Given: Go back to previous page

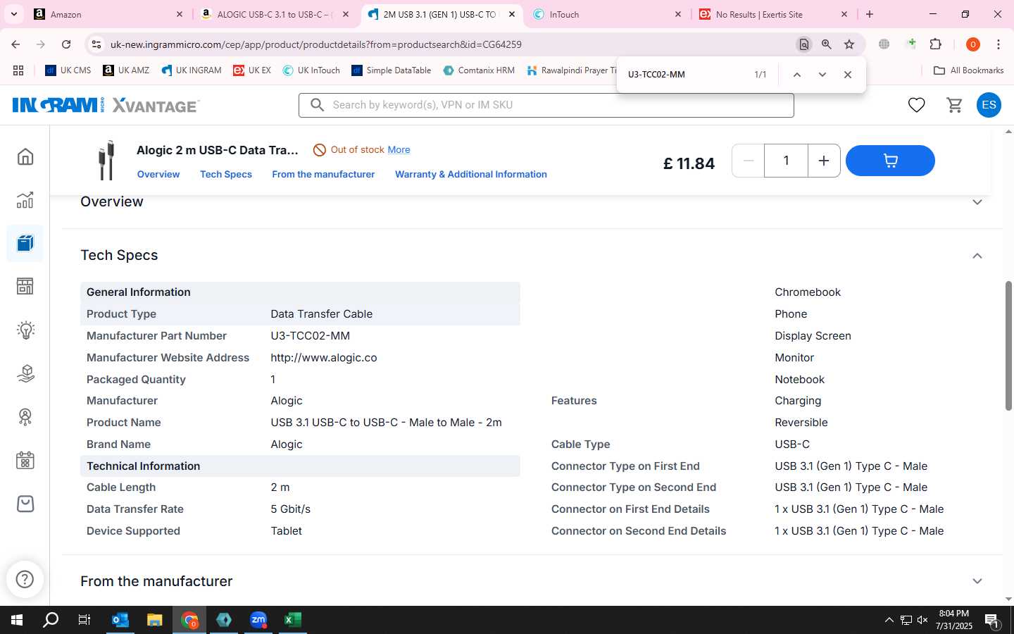Looking at the screenshot, I should click(16, 44).
